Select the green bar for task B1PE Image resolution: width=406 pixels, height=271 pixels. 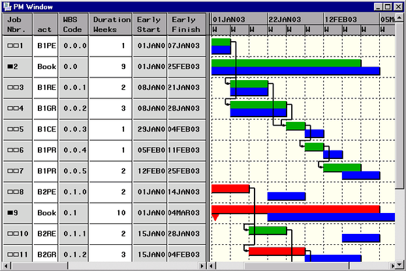[x=221, y=42]
